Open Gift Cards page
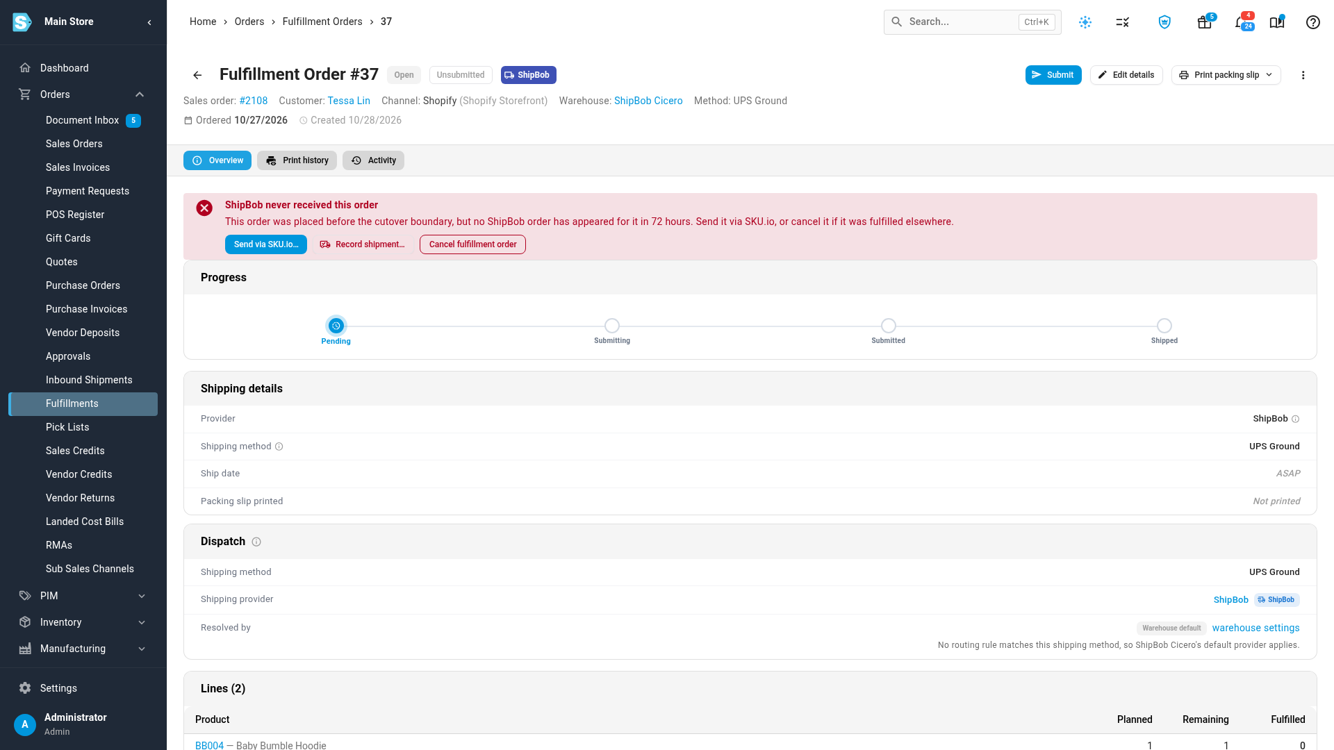The height and width of the screenshot is (750, 1334). 83,238
